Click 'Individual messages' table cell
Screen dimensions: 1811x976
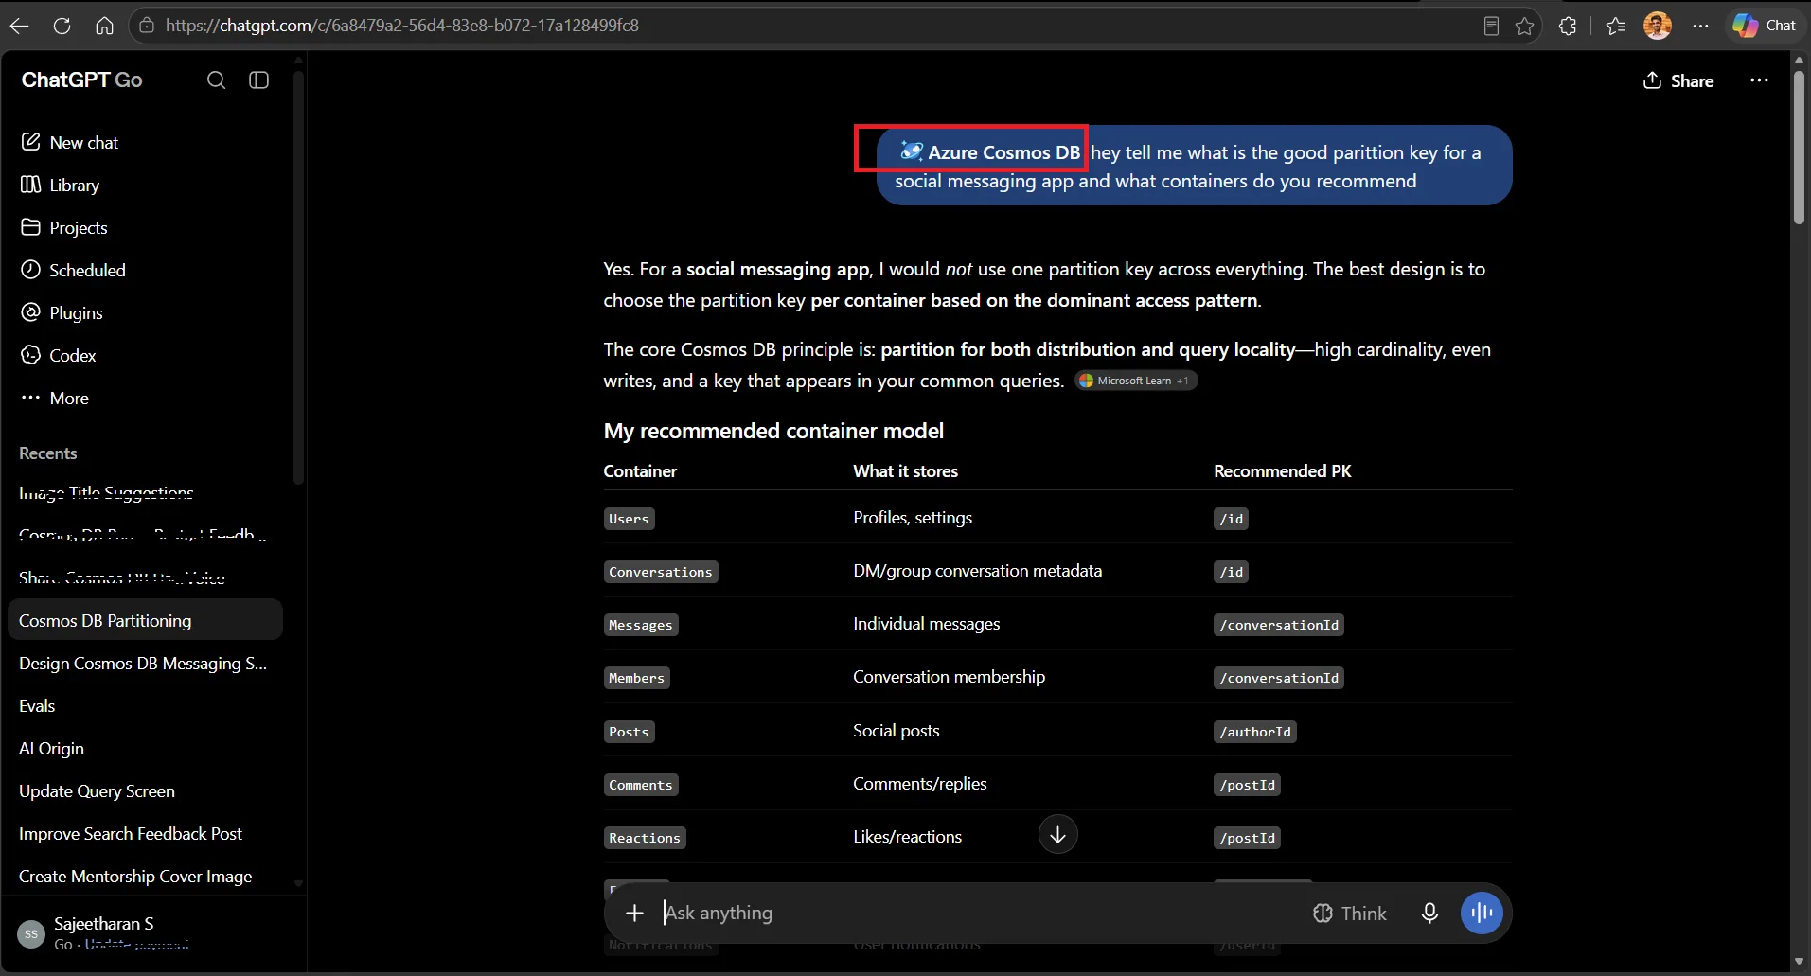(926, 624)
